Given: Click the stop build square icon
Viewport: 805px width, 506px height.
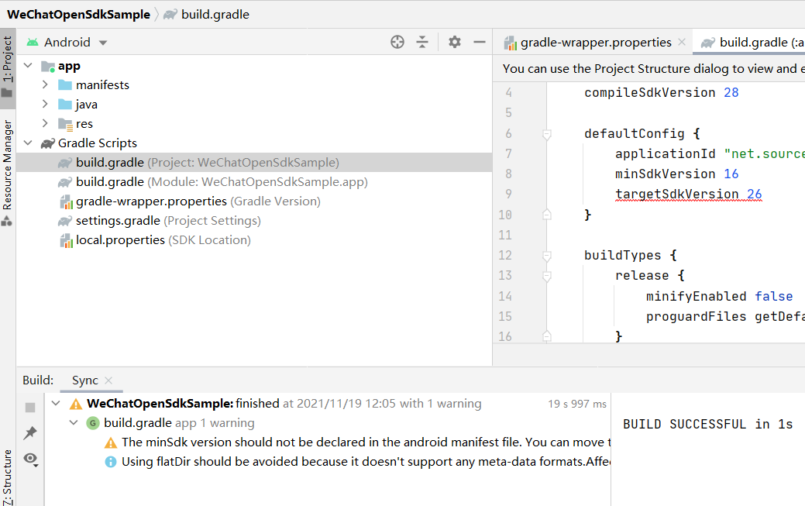Looking at the screenshot, I should (x=30, y=407).
